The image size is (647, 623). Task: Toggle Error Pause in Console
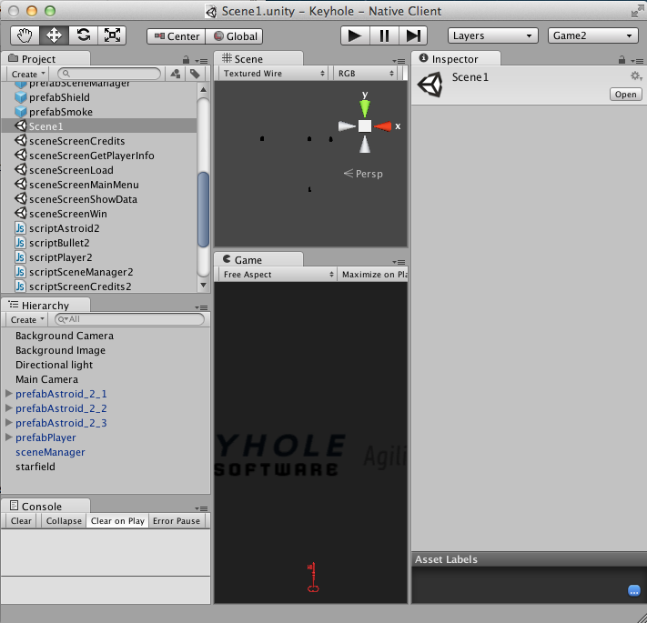click(x=177, y=521)
